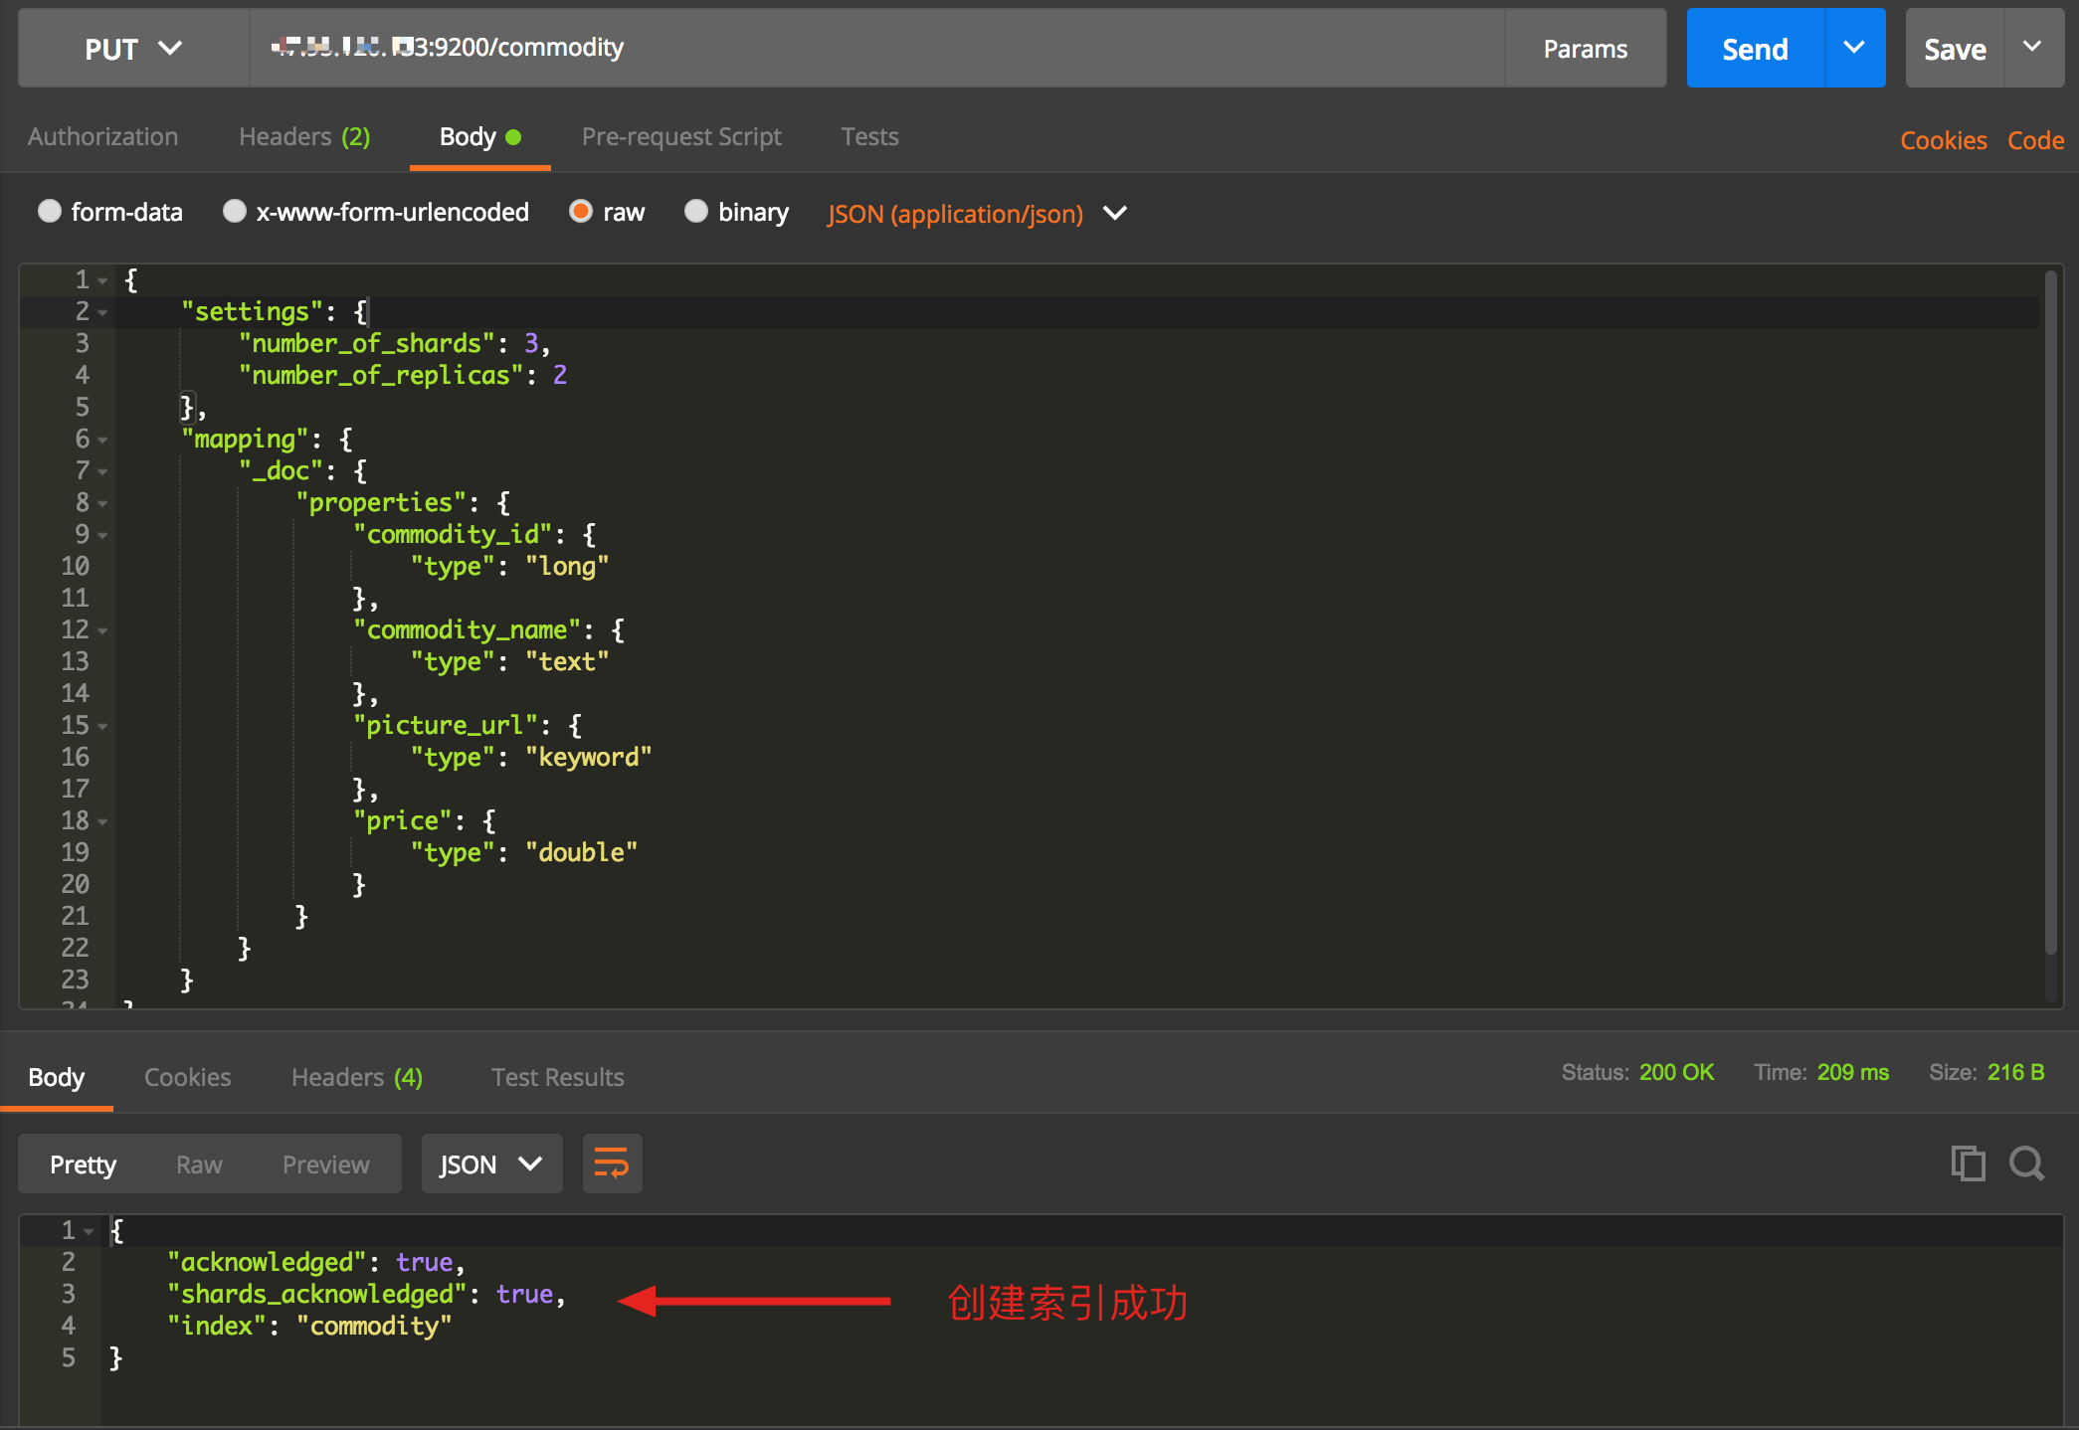Screen dimensions: 2079x1430
Task: Click the Cookies link in top-right
Action: [x=1947, y=139]
